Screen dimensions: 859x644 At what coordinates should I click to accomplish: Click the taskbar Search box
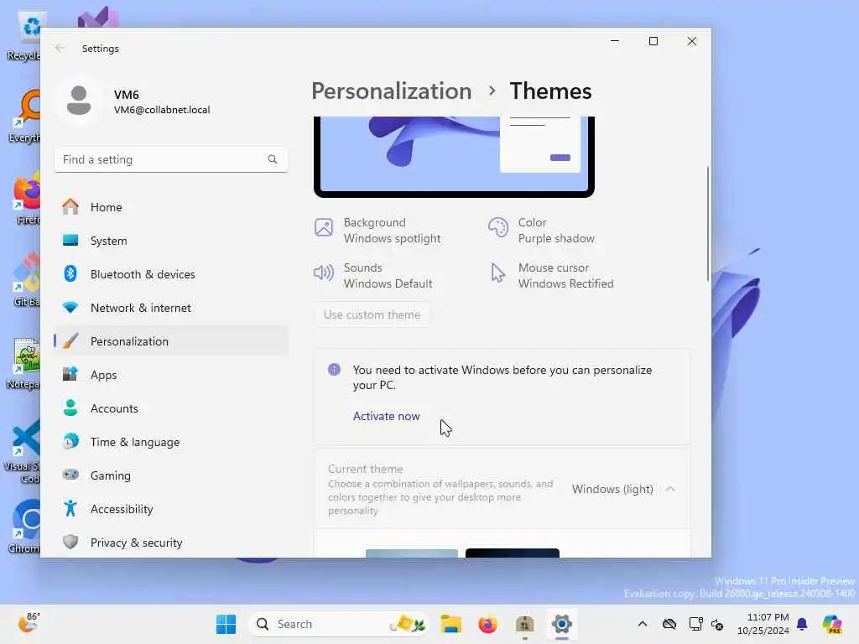click(x=338, y=624)
